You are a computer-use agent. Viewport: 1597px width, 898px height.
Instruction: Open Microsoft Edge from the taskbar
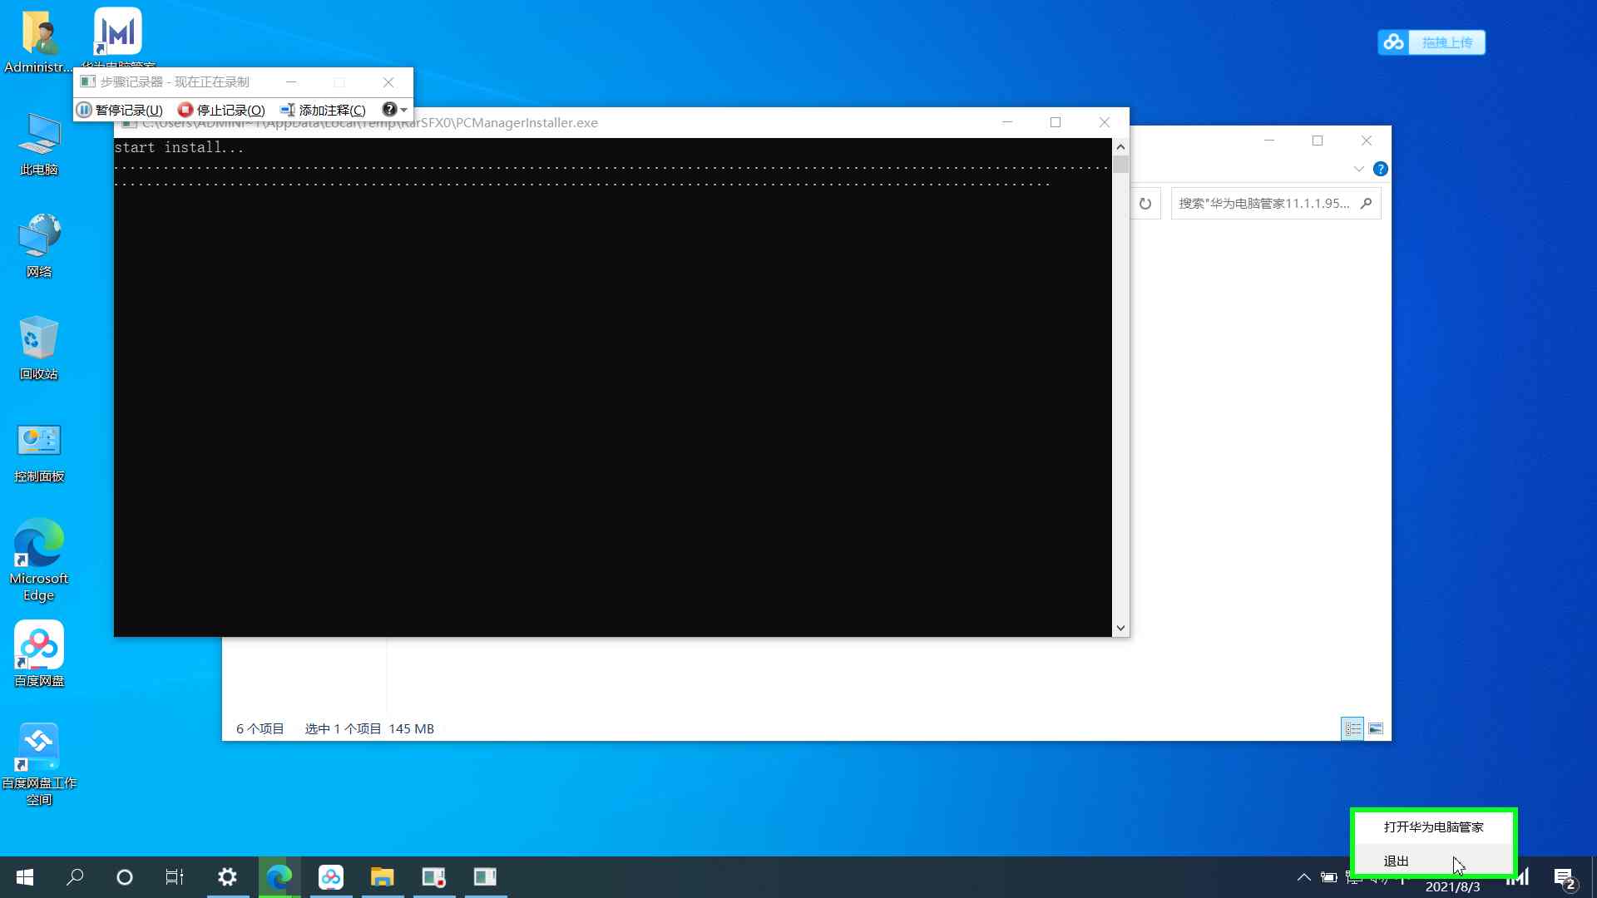[279, 876]
